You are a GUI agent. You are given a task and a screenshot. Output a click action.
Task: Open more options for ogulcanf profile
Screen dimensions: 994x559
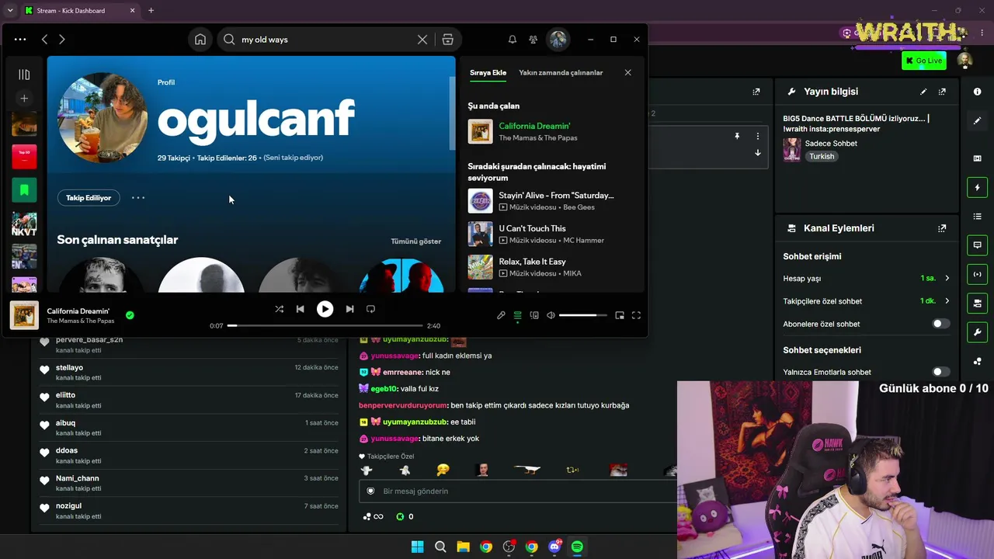(x=138, y=198)
